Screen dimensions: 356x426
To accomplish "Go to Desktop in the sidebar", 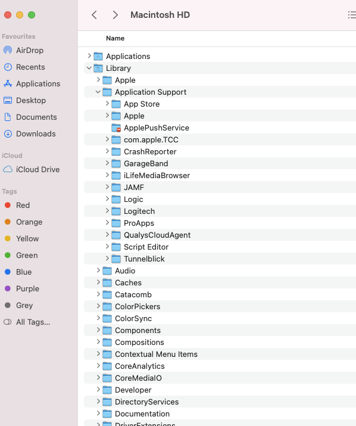I will point(31,100).
